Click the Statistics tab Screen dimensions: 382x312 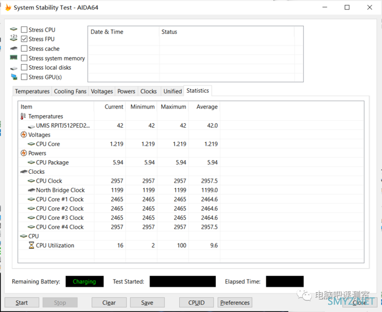[x=198, y=91]
